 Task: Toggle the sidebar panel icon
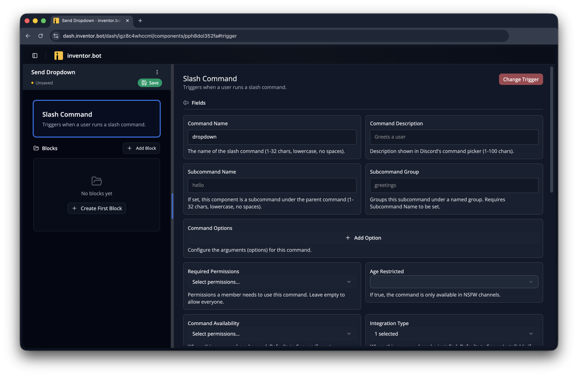pos(35,56)
